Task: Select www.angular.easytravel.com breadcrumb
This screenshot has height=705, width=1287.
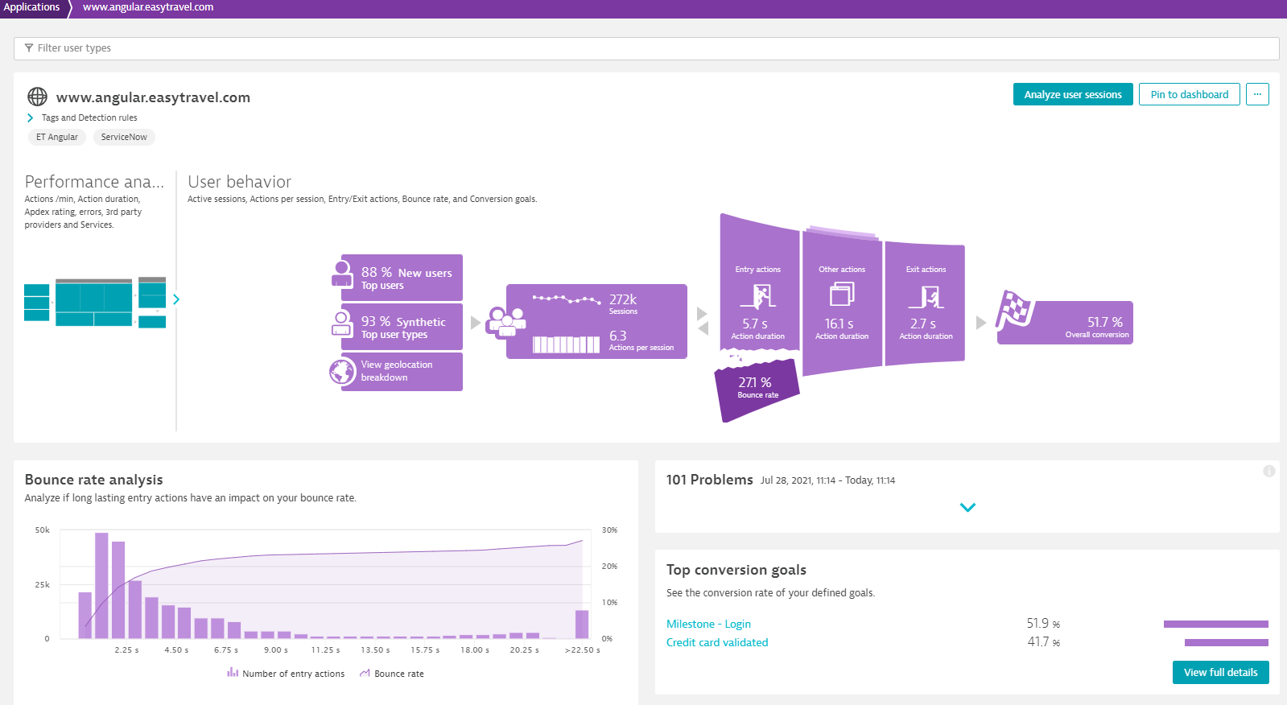Action: point(148,7)
